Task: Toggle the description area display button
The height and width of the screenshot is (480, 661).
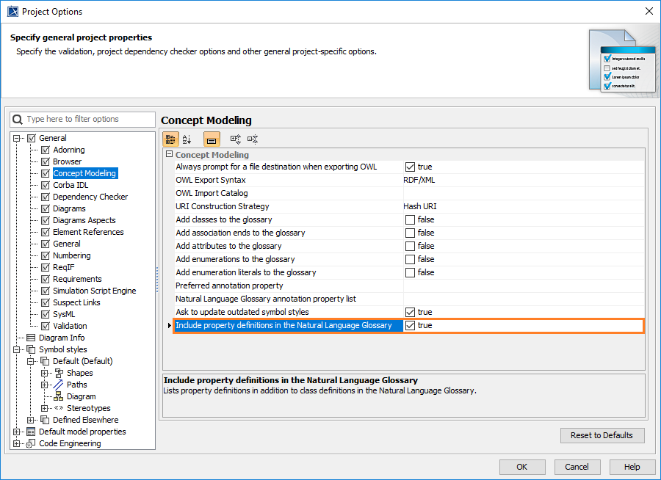Action: (x=212, y=139)
